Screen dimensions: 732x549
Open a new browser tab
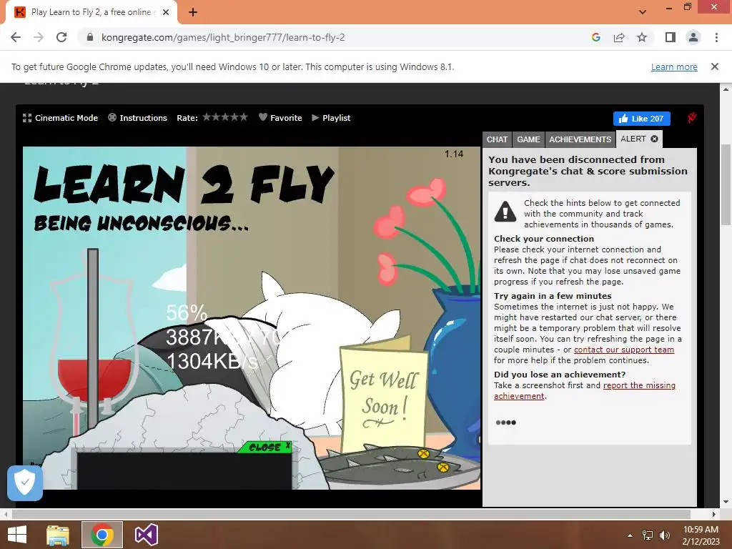coord(193,13)
